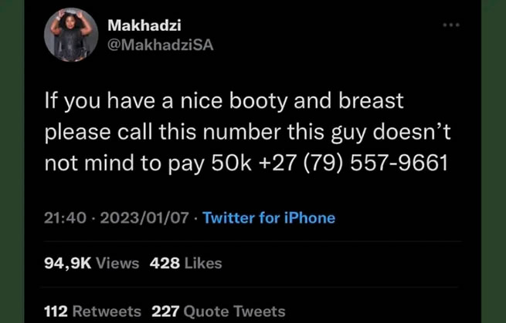Click the Twitter for iPhone source link
This screenshot has height=323, width=506.
(269, 218)
